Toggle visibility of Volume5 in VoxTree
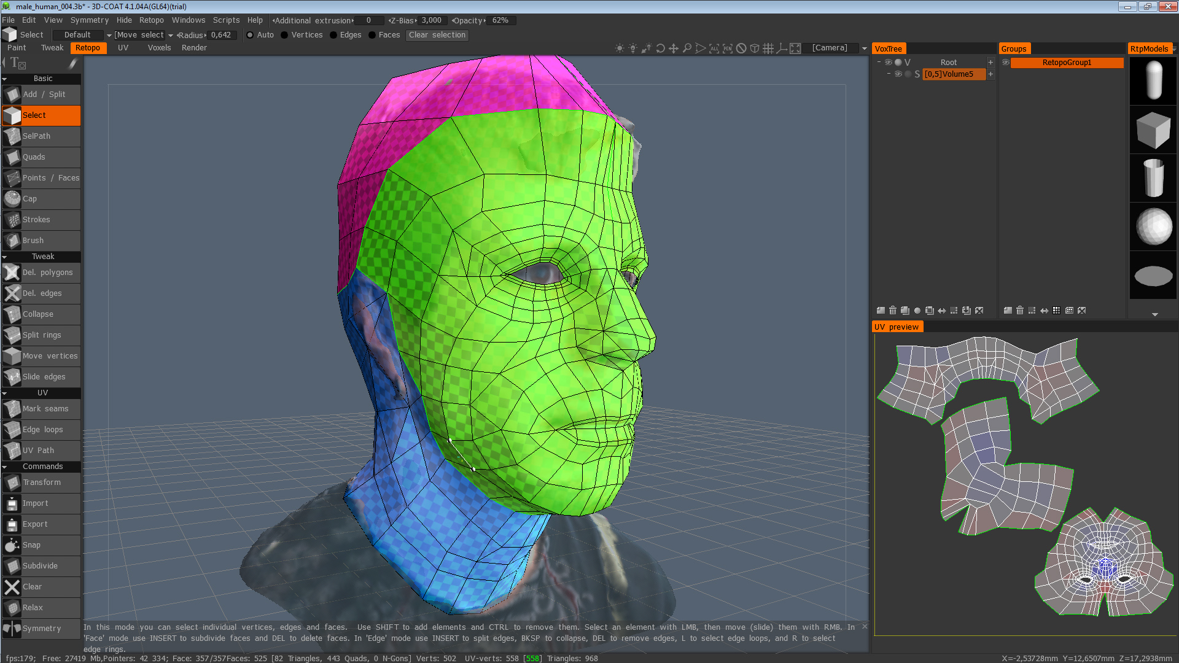 click(x=898, y=74)
